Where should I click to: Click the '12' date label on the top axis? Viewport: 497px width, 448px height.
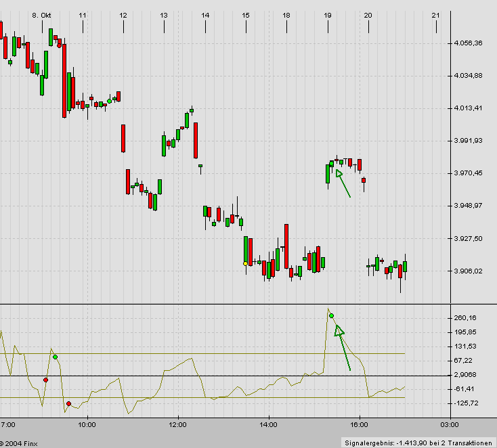[x=123, y=15]
